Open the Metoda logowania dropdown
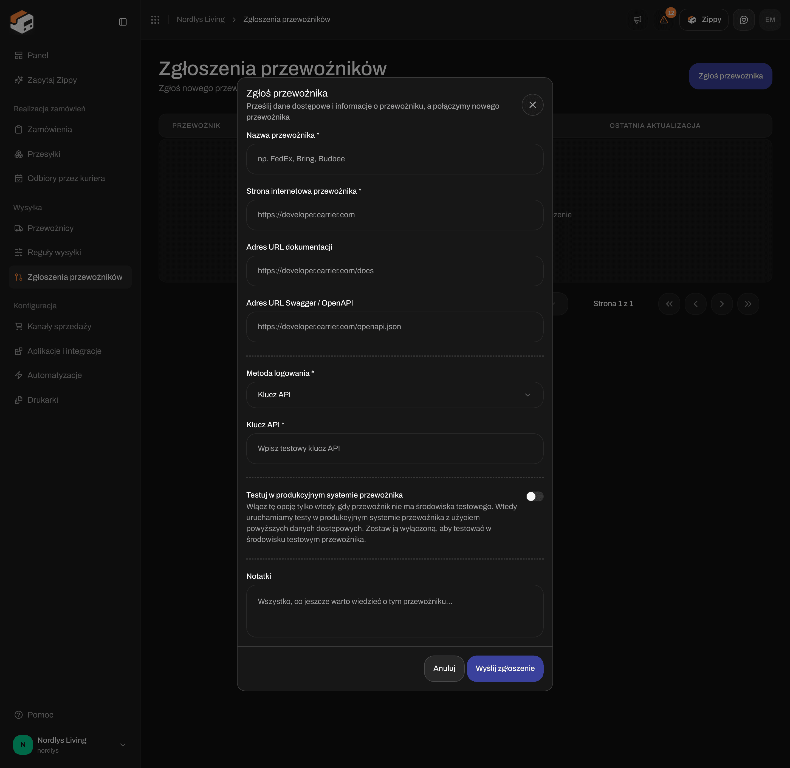Screen dimensions: 790x768 pos(395,395)
